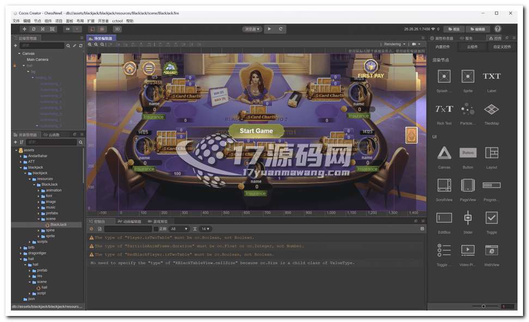Switch to the scene editor tab
This screenshot has width=529, height=322.
point(101,38)
